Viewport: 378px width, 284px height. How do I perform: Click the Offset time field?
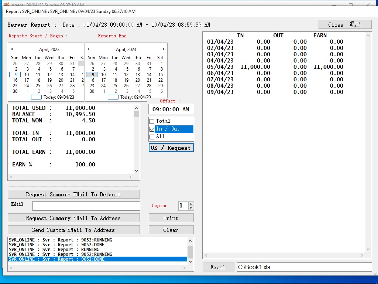pos(171,109)
